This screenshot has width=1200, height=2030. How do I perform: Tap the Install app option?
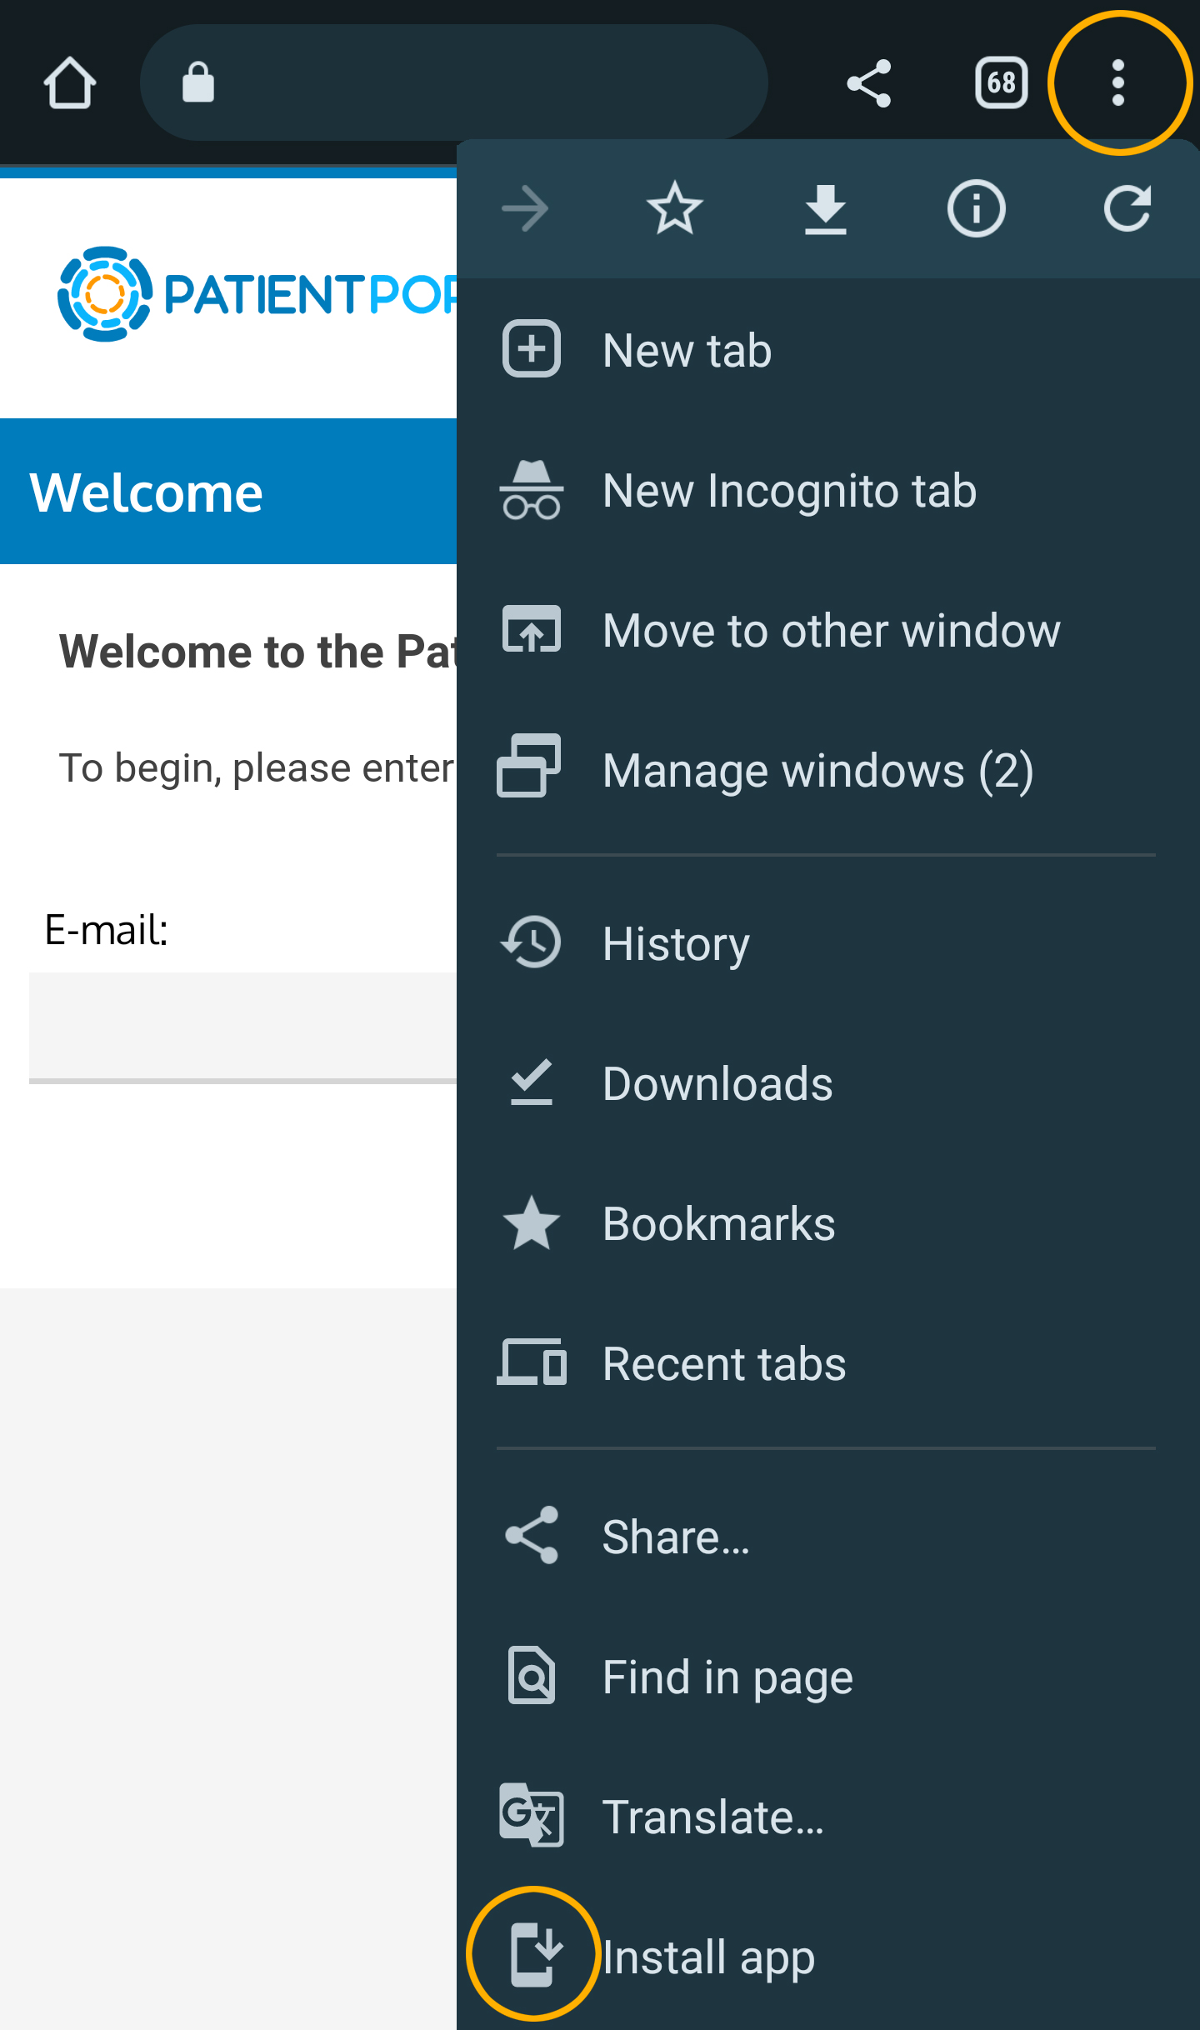pyautogui.click(x=708, y=1957)
